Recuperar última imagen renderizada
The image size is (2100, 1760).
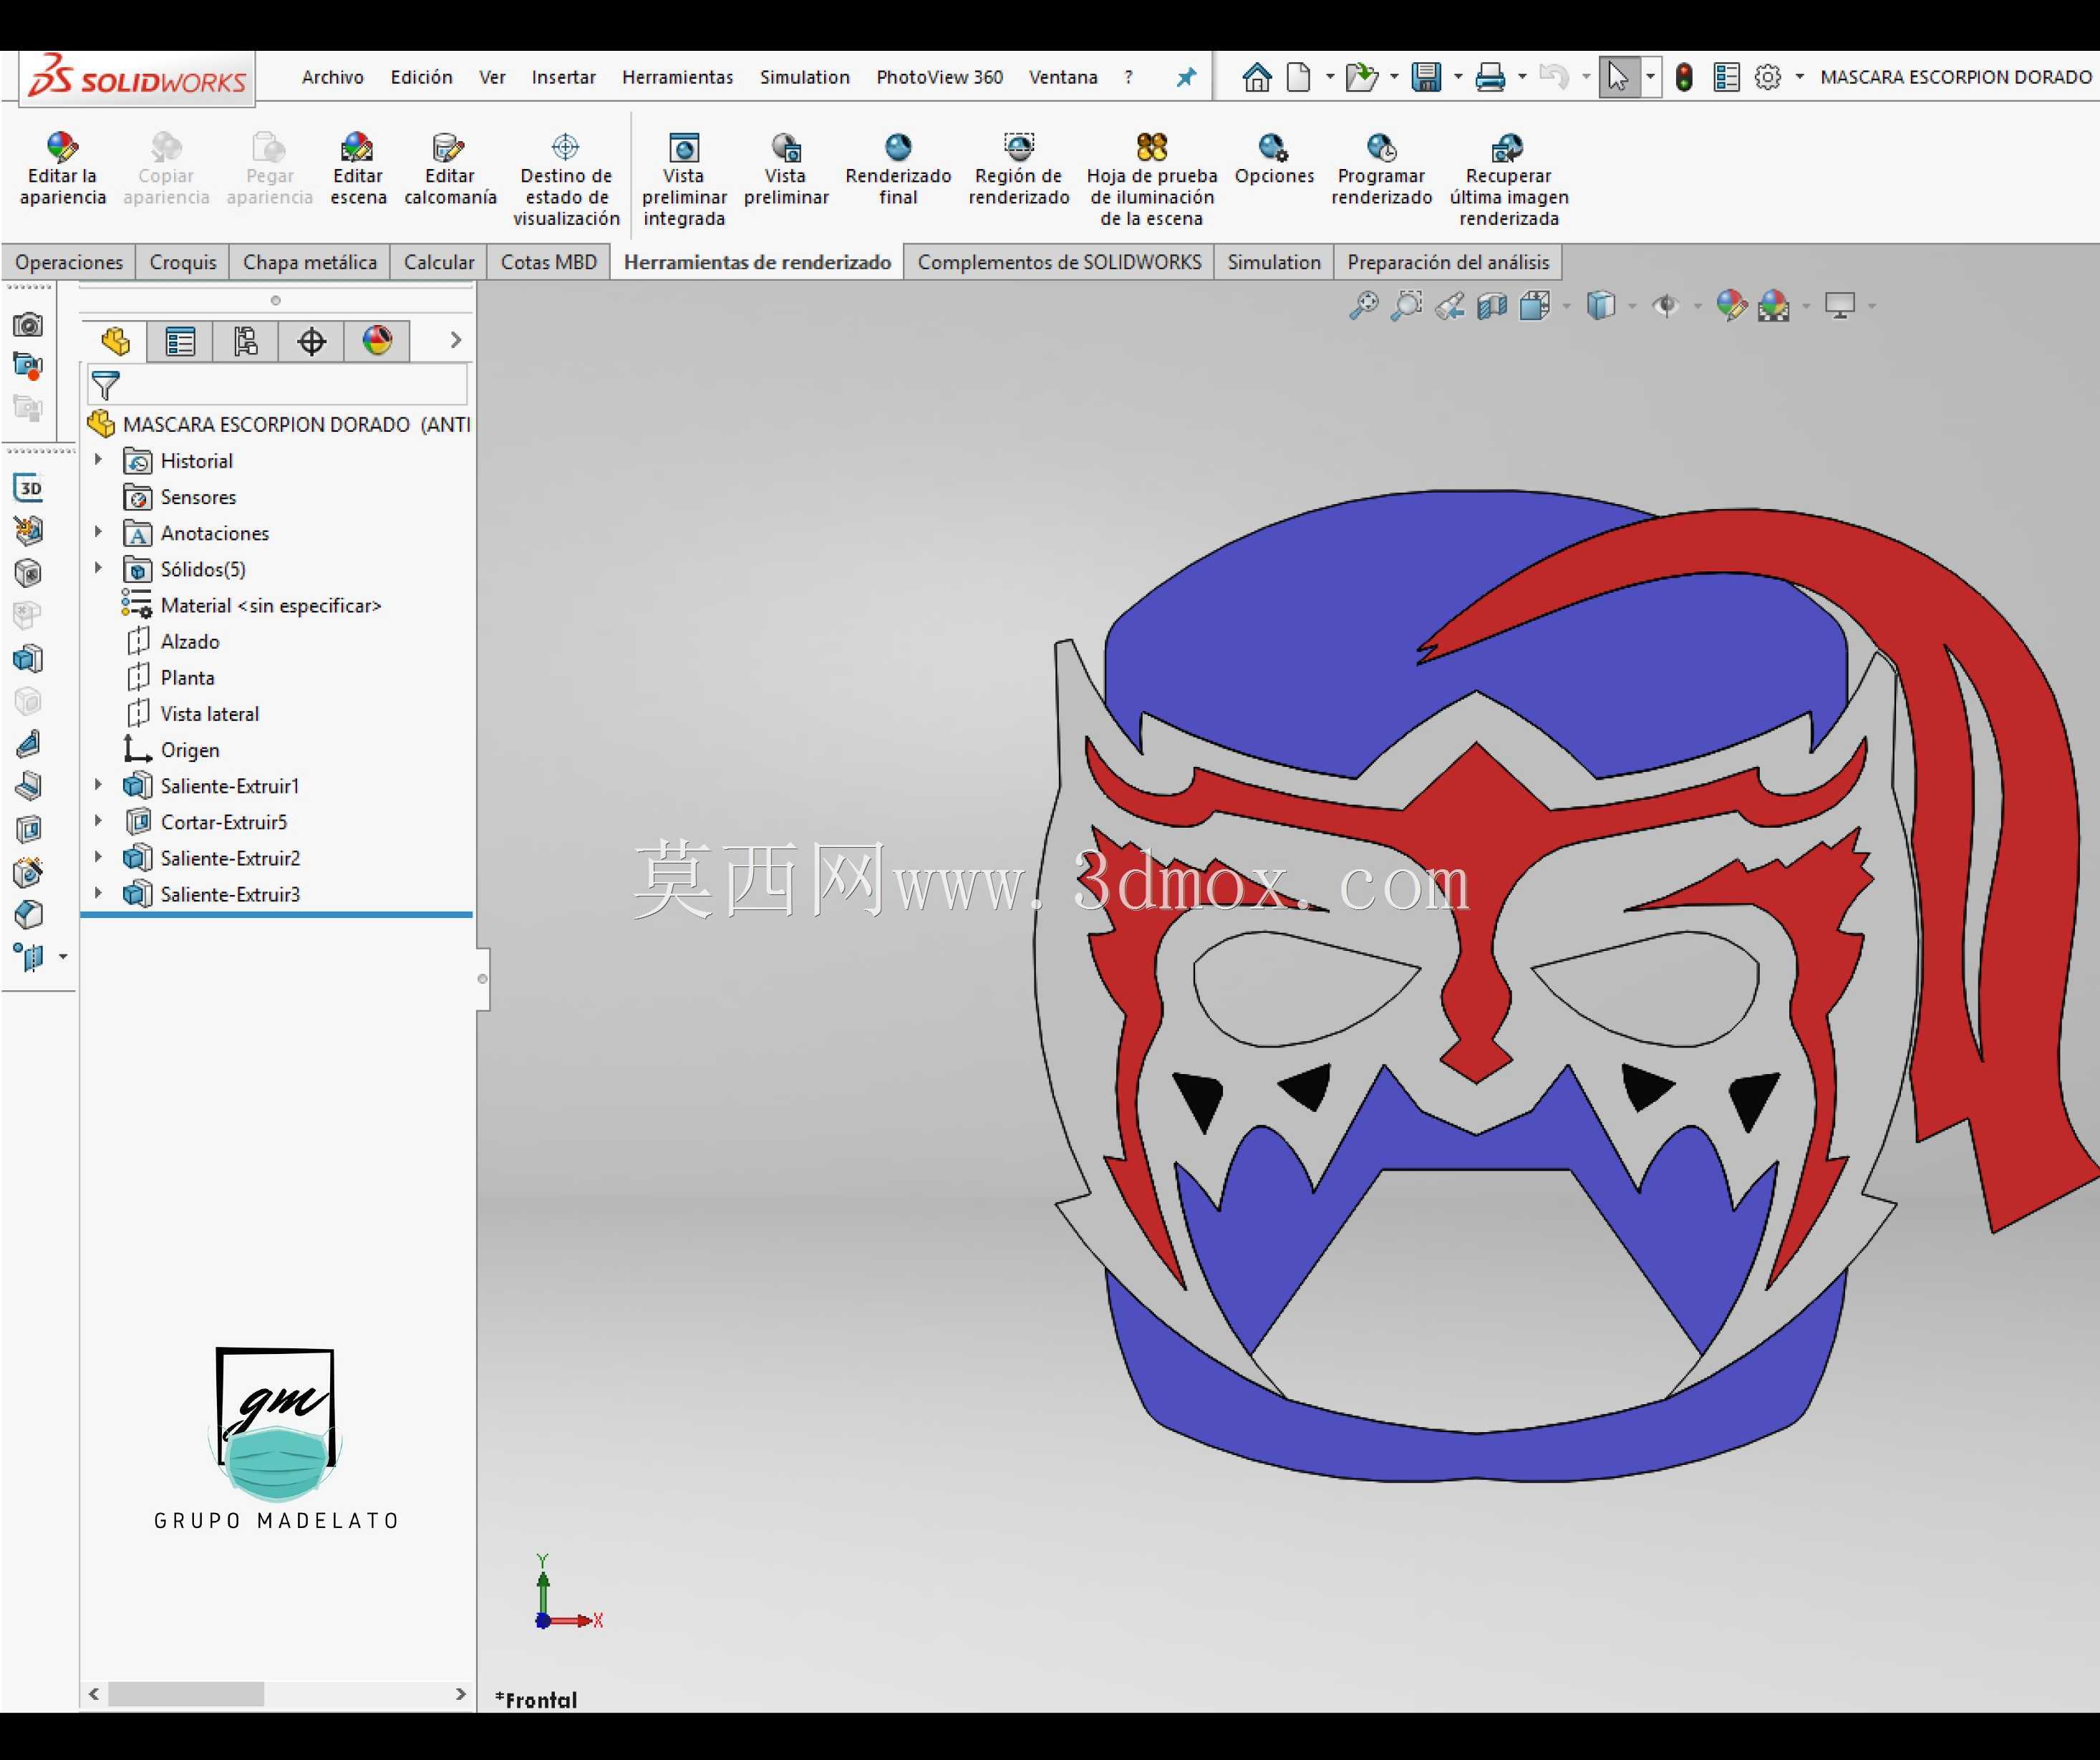tap(1509, 180)
